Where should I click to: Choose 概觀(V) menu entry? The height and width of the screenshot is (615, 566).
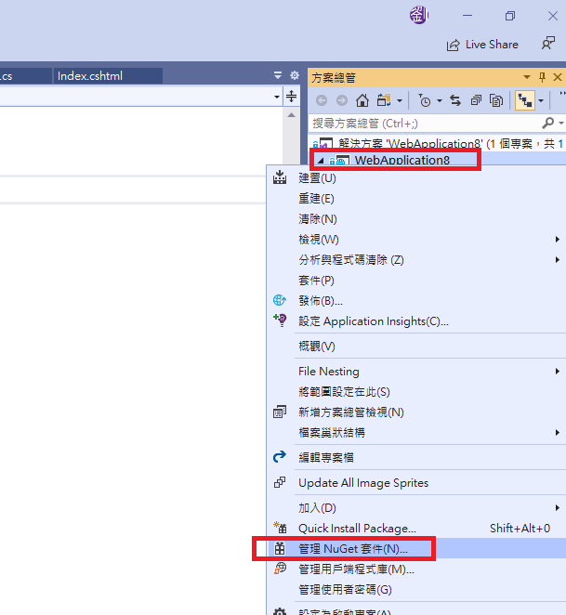pos(416,347)
